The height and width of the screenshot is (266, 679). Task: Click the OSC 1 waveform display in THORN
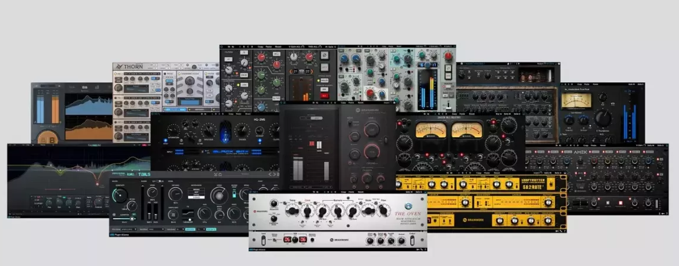[x=136, y=88]
